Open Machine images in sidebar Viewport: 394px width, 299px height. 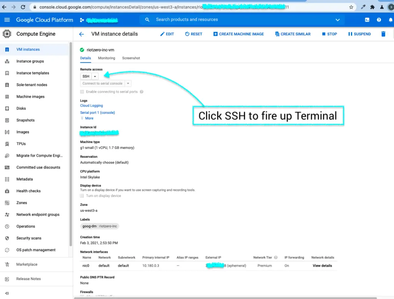(x=30, y=97)
